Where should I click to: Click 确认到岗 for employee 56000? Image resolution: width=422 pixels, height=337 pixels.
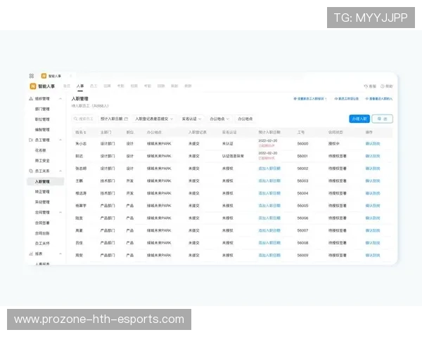pos(373,143)
